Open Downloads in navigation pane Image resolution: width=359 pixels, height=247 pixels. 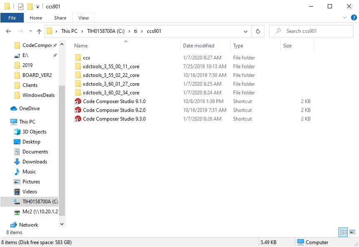click(x=30, y=162)
